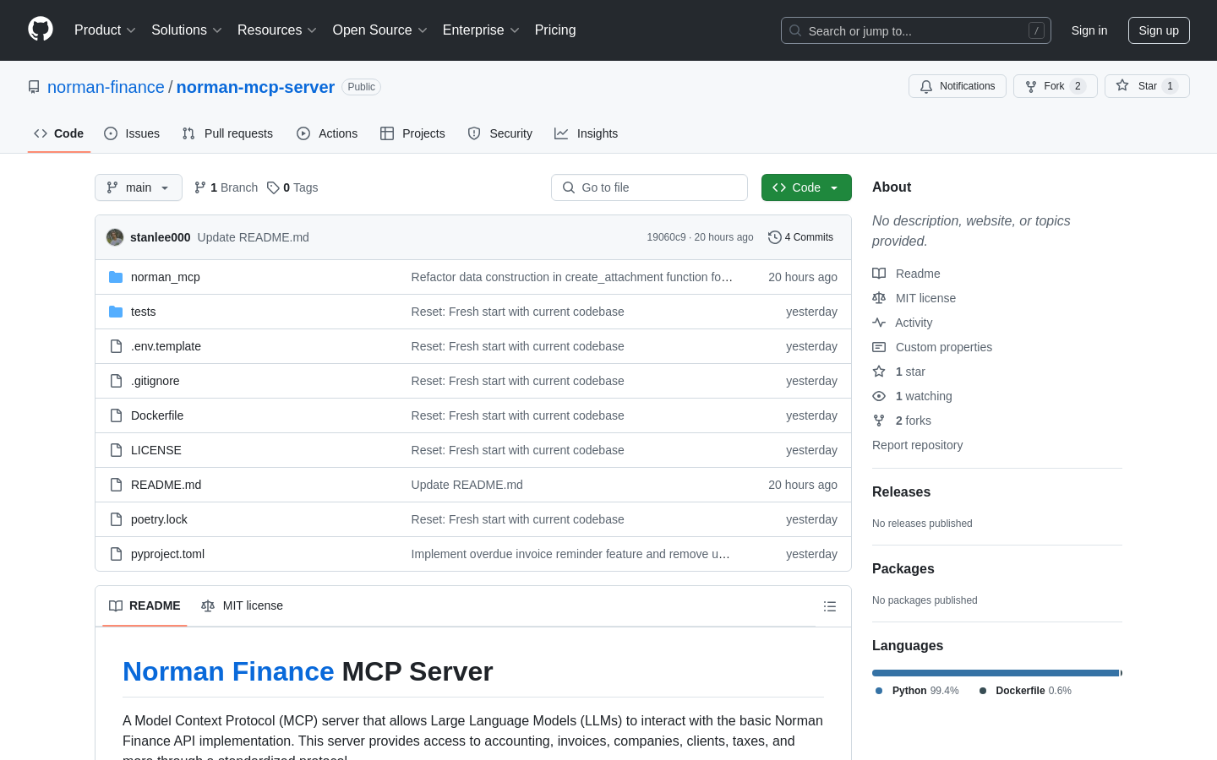Click the watching eye icon
The width and height of the screenshot is (1217, 760).
(879, 396)
